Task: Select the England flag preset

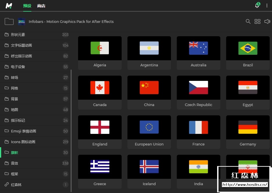Action: pos(100,132)
